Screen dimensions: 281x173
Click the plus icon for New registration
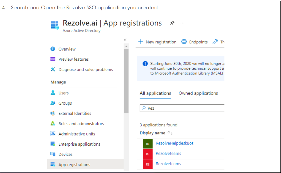tap(141, 42)
